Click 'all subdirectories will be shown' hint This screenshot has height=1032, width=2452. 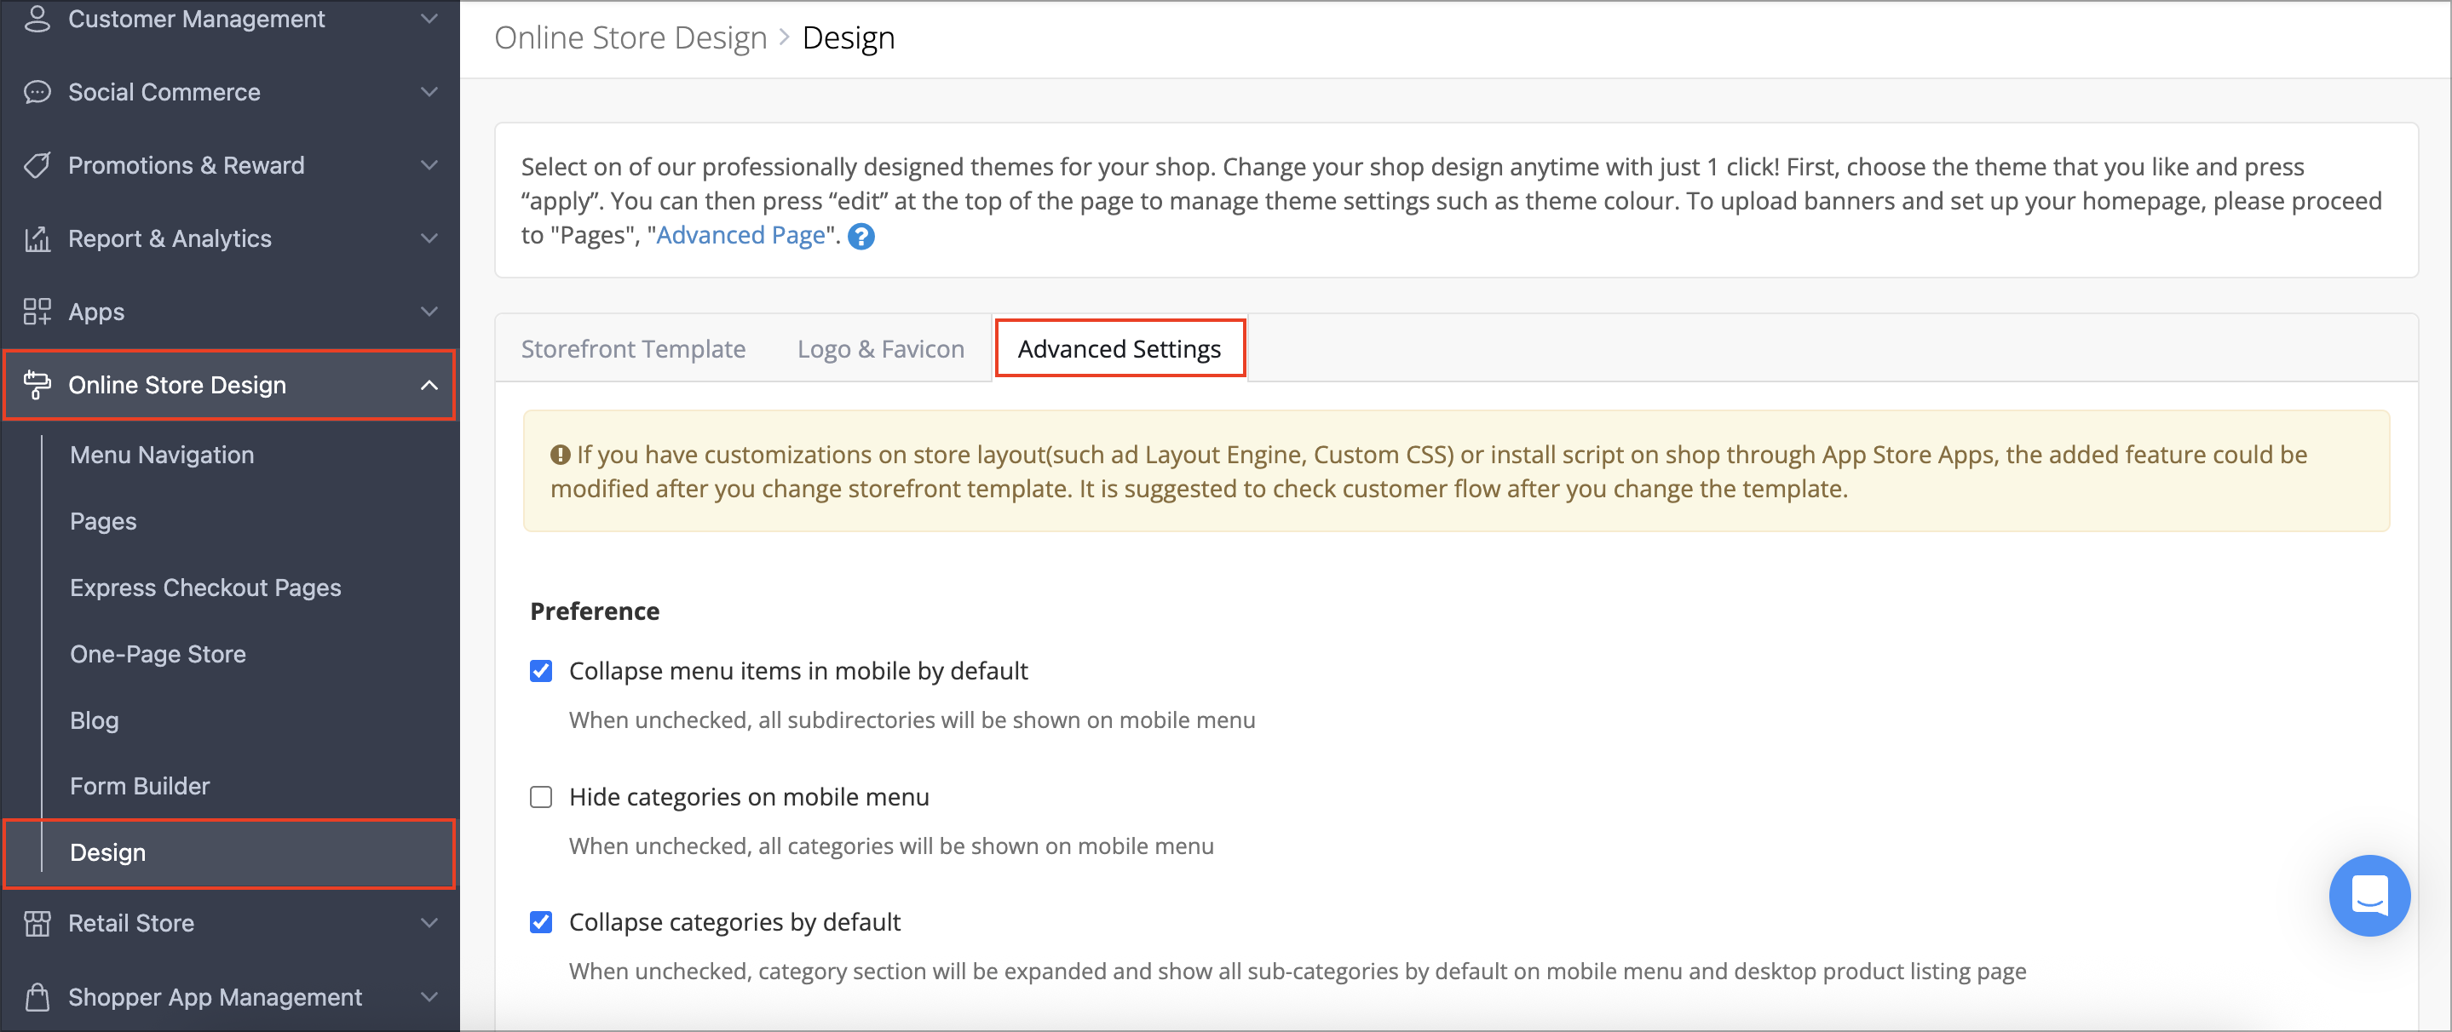coord(912,721)
